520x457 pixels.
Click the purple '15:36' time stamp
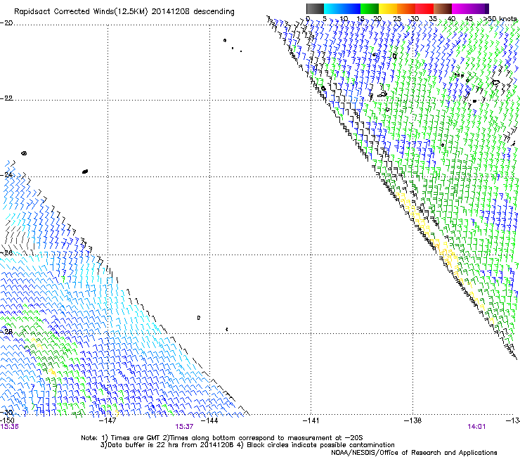coord(9,427)
